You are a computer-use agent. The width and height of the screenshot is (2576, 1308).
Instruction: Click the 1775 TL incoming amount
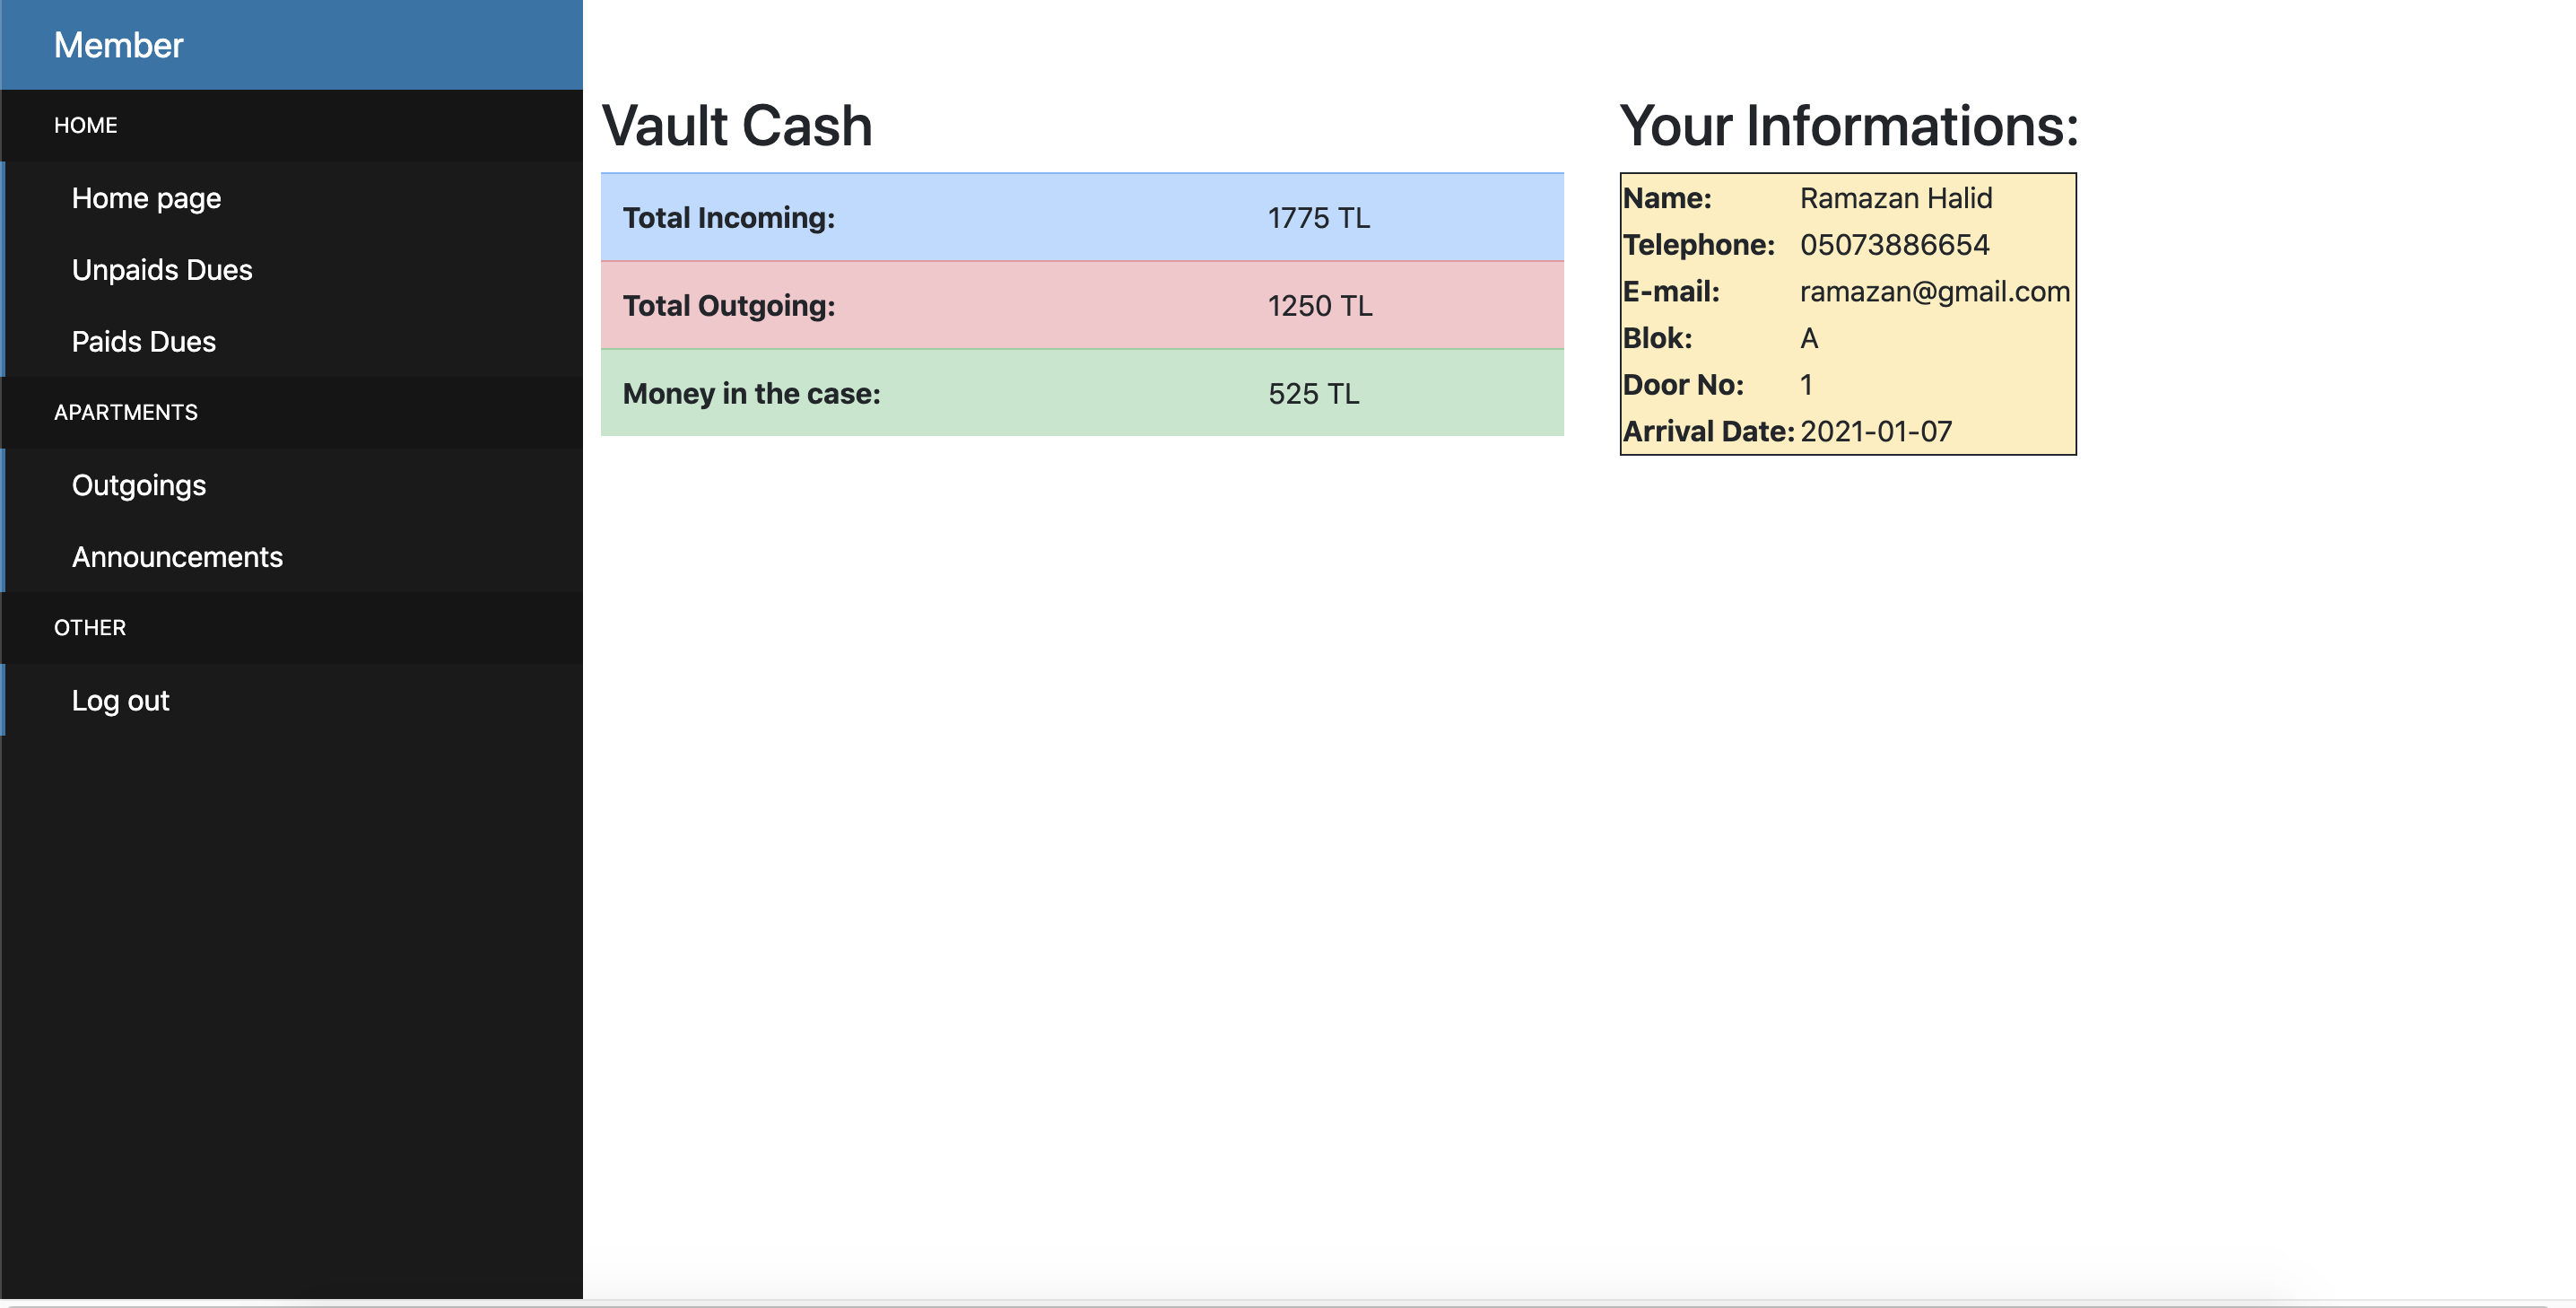coord(1318,217)
